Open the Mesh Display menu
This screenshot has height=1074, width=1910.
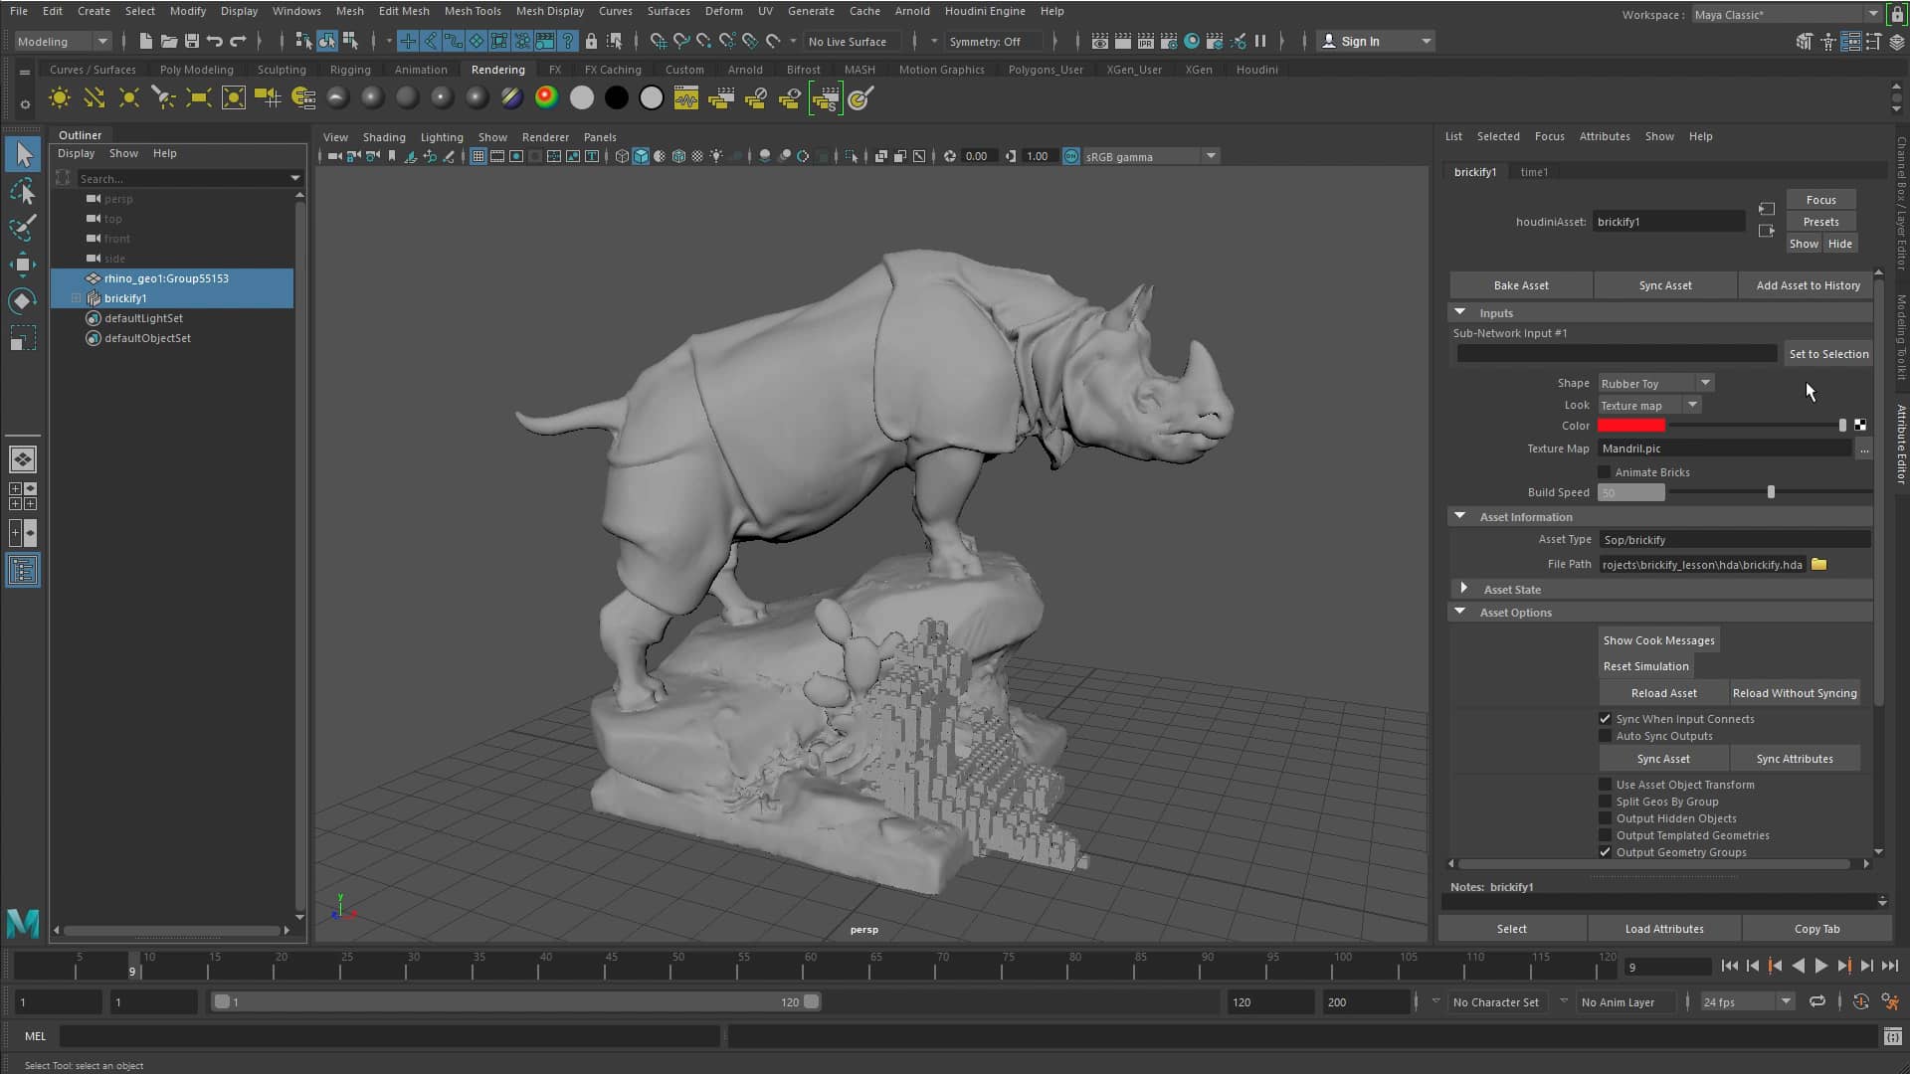(x=549, y=11)
